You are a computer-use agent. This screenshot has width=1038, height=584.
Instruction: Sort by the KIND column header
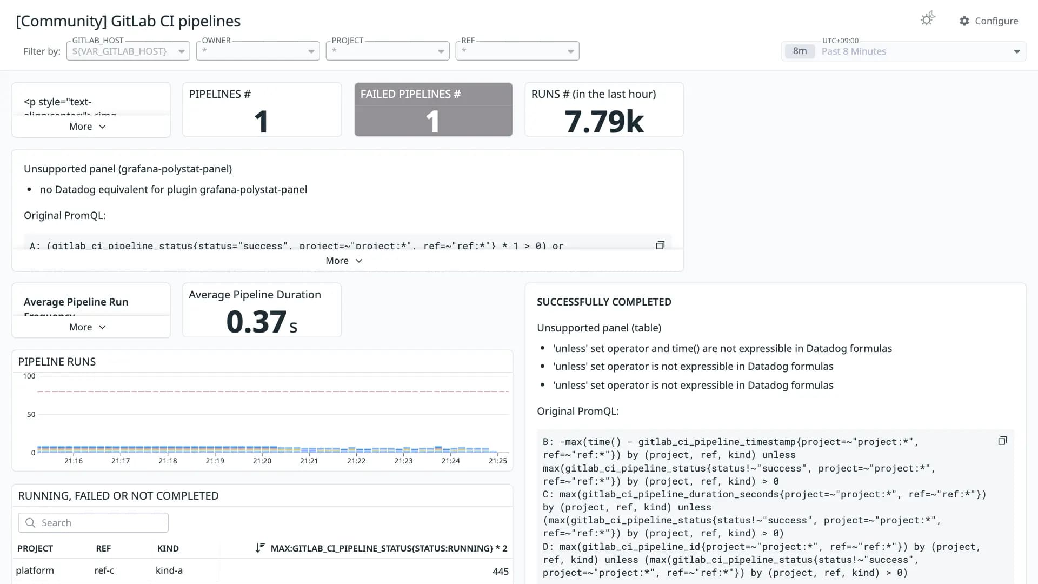pos(168,548)
